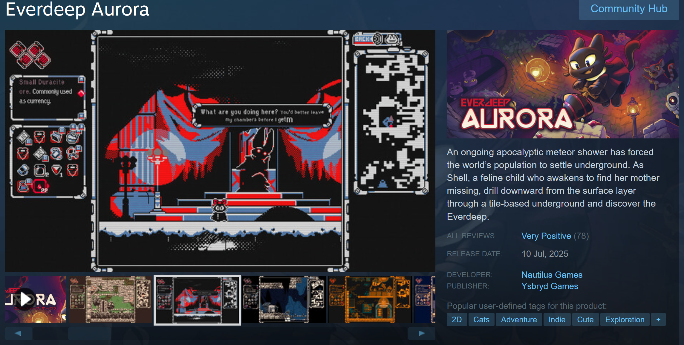The width and height of the screenshot is (684, 345).
Task: Click the thumbnail strip scrollbar handle
Action: pos(90,333)
